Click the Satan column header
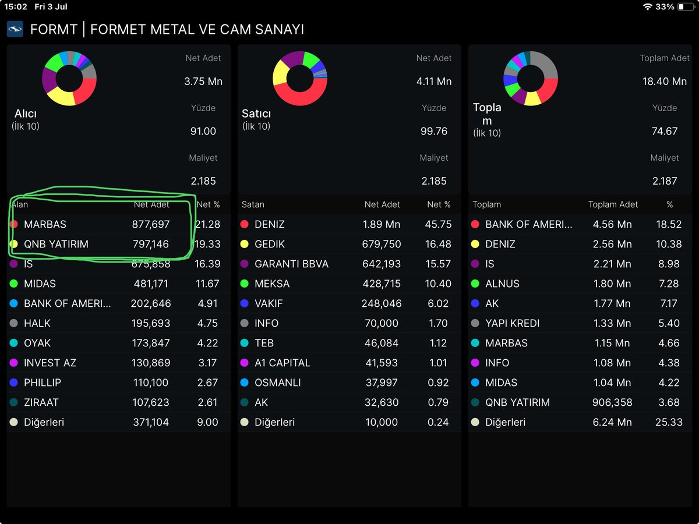699x524 pixels. click(253, 204)
